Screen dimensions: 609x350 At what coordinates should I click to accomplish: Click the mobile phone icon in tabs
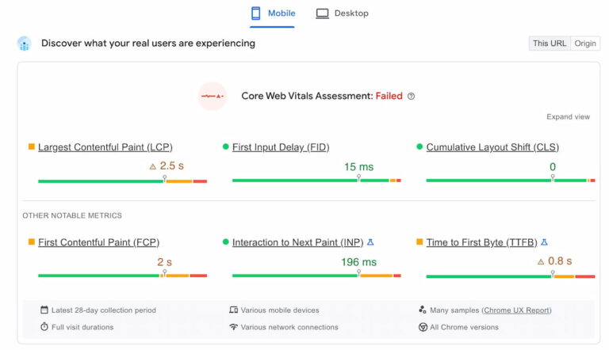pyautogui.click(x=255, y=13)
